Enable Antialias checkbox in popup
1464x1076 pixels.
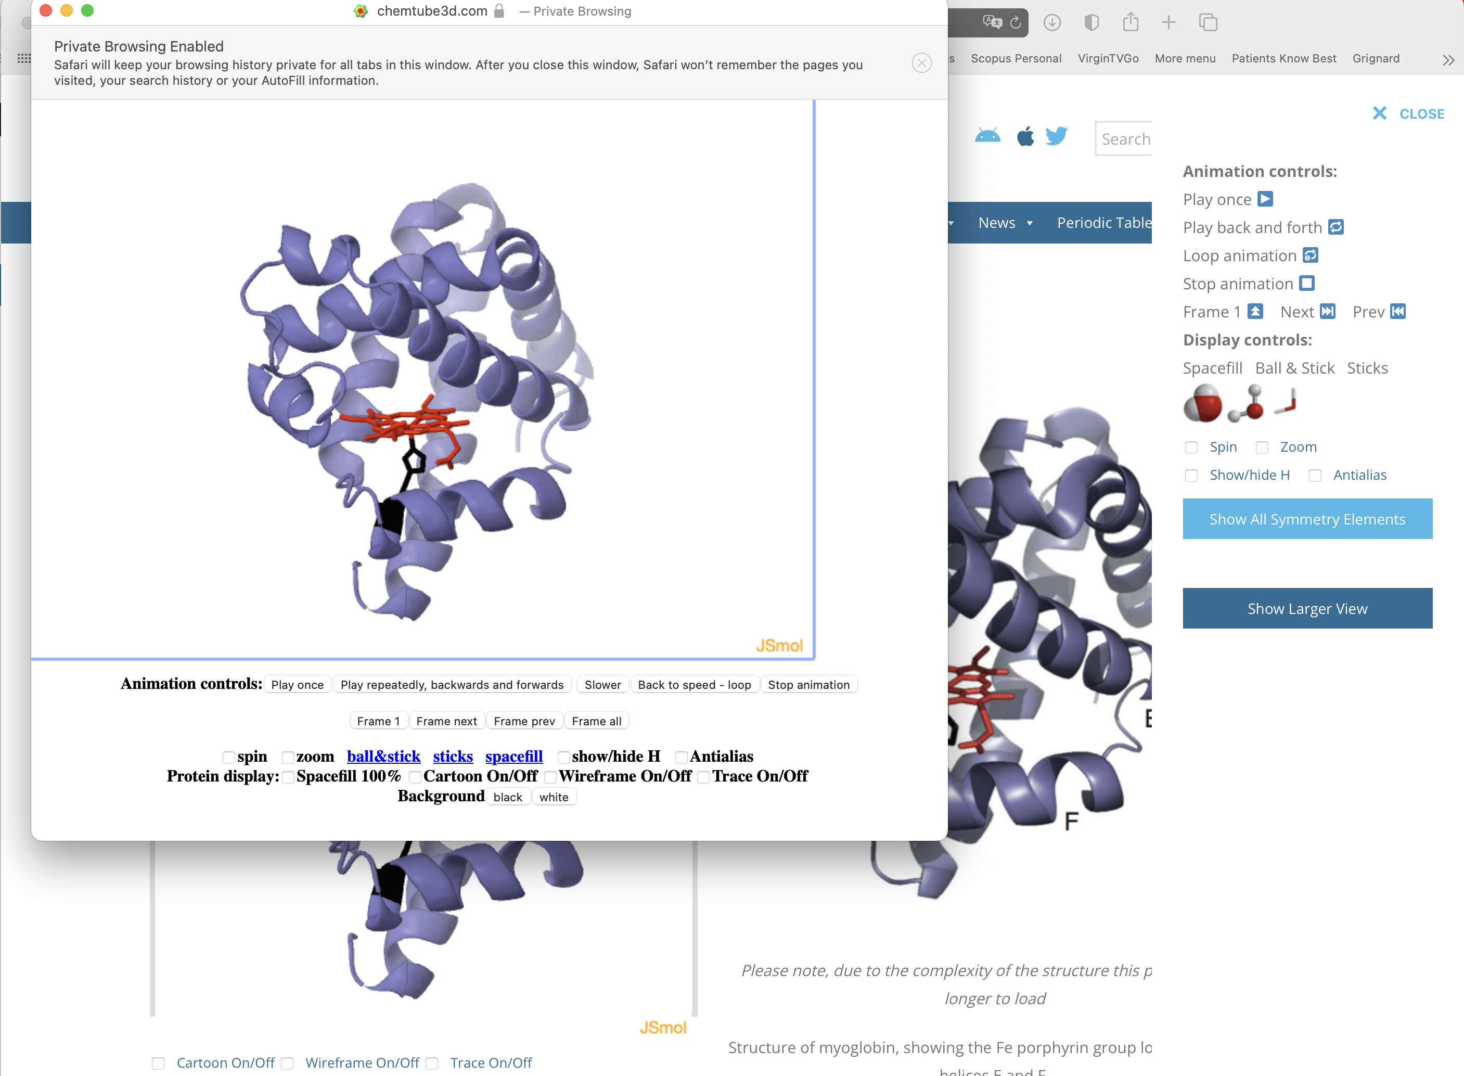point(681,757)
